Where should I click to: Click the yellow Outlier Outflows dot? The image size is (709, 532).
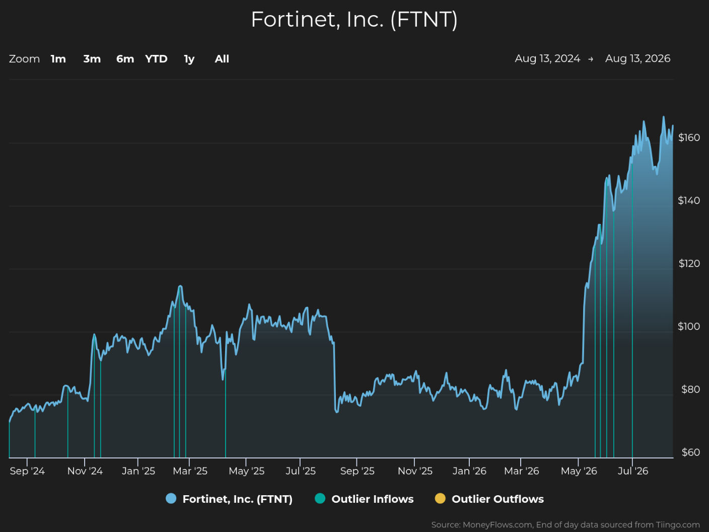440,499
